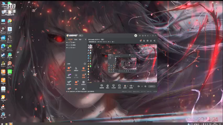Open the mask tool with green tag
Screen dimensions: 223x125
[x=69, y=83]
